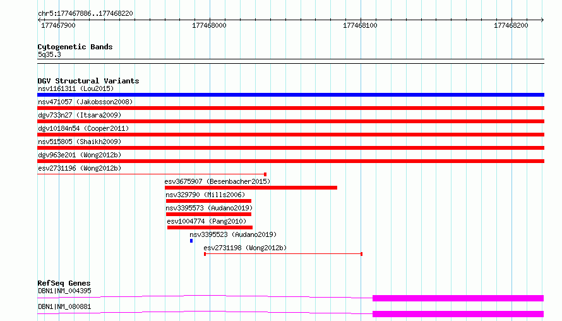The image size is (562, 321).
Task: Click ruler position 177468200
Action: [511, 25]
